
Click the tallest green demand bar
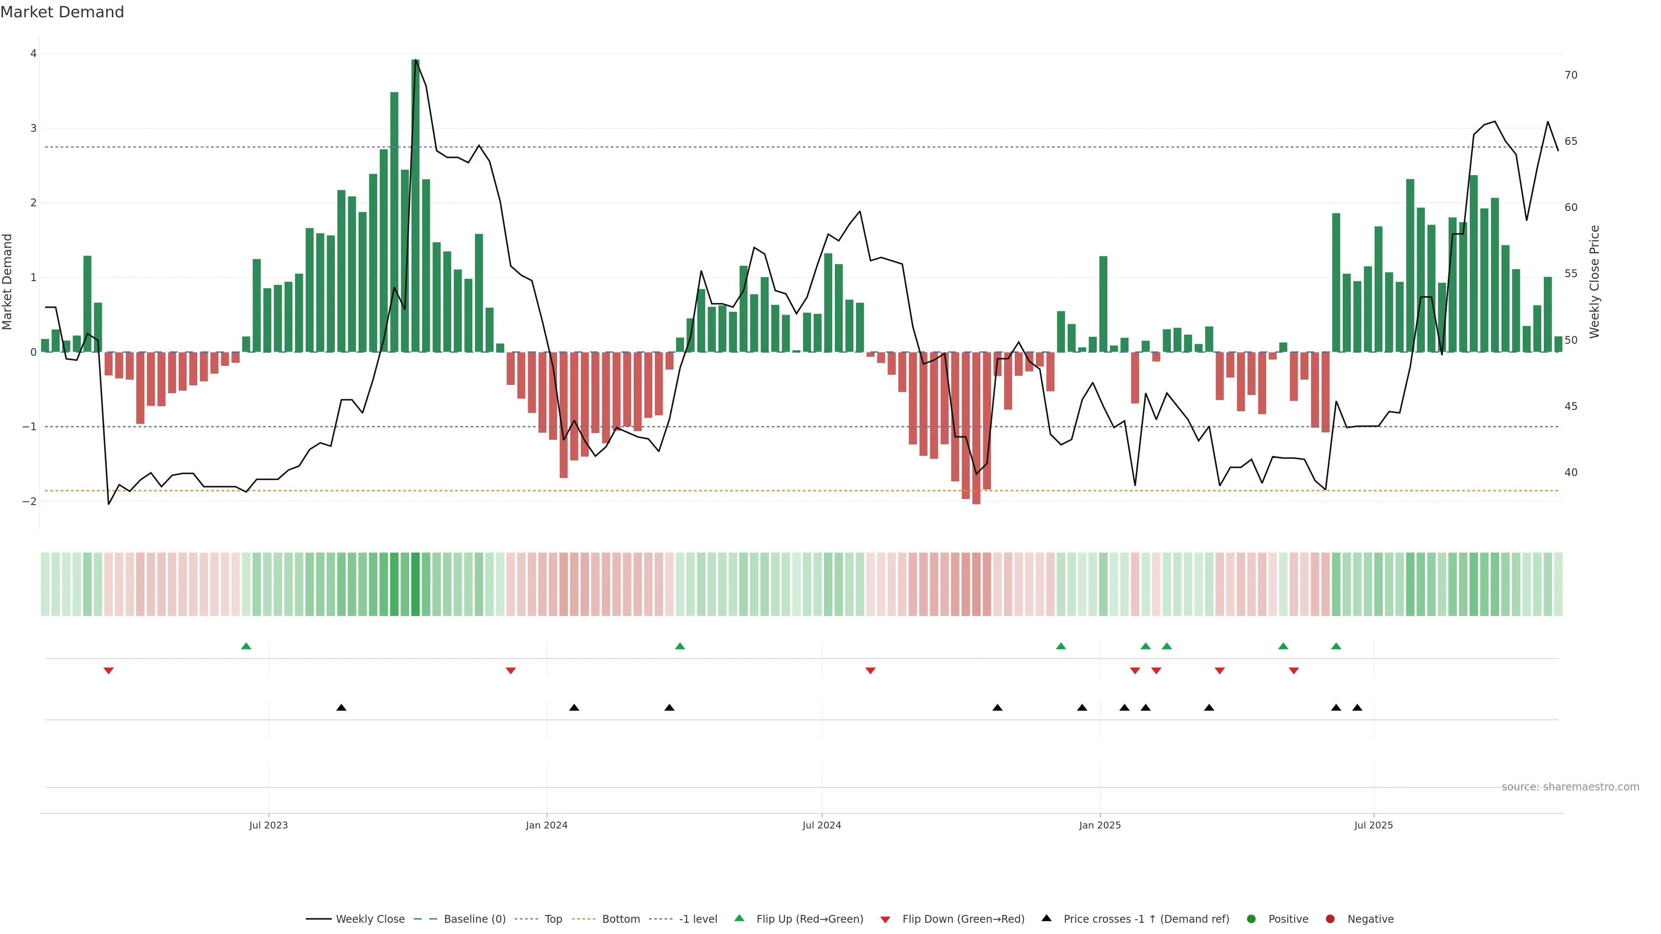[415, 206]
